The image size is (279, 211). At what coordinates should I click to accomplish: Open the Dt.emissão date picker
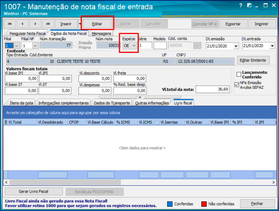236,46
